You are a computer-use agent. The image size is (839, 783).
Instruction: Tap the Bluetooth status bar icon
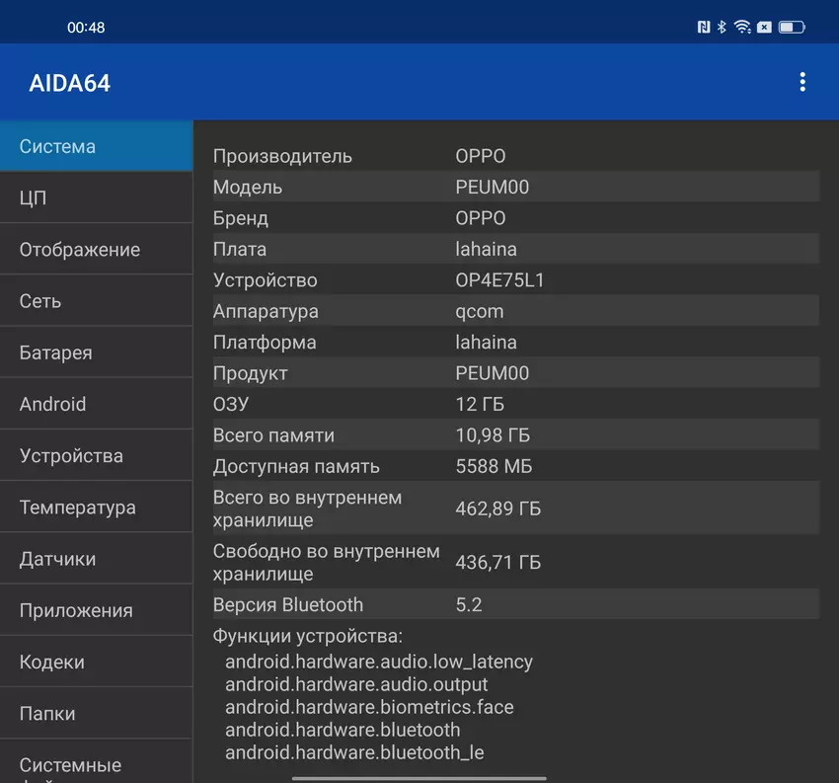click(722, 28)
